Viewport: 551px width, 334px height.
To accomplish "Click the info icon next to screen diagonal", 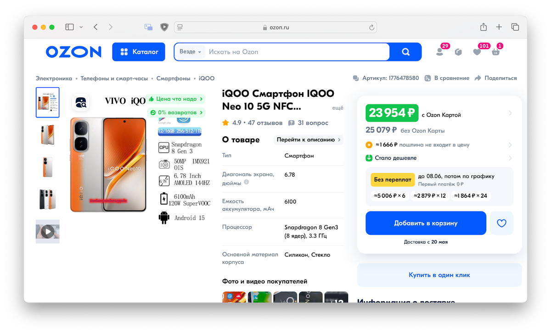I will pos(247,182).
